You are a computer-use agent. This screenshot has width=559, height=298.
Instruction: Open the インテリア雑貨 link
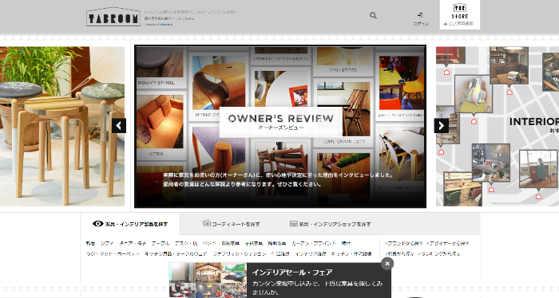(x=311, y=254)
